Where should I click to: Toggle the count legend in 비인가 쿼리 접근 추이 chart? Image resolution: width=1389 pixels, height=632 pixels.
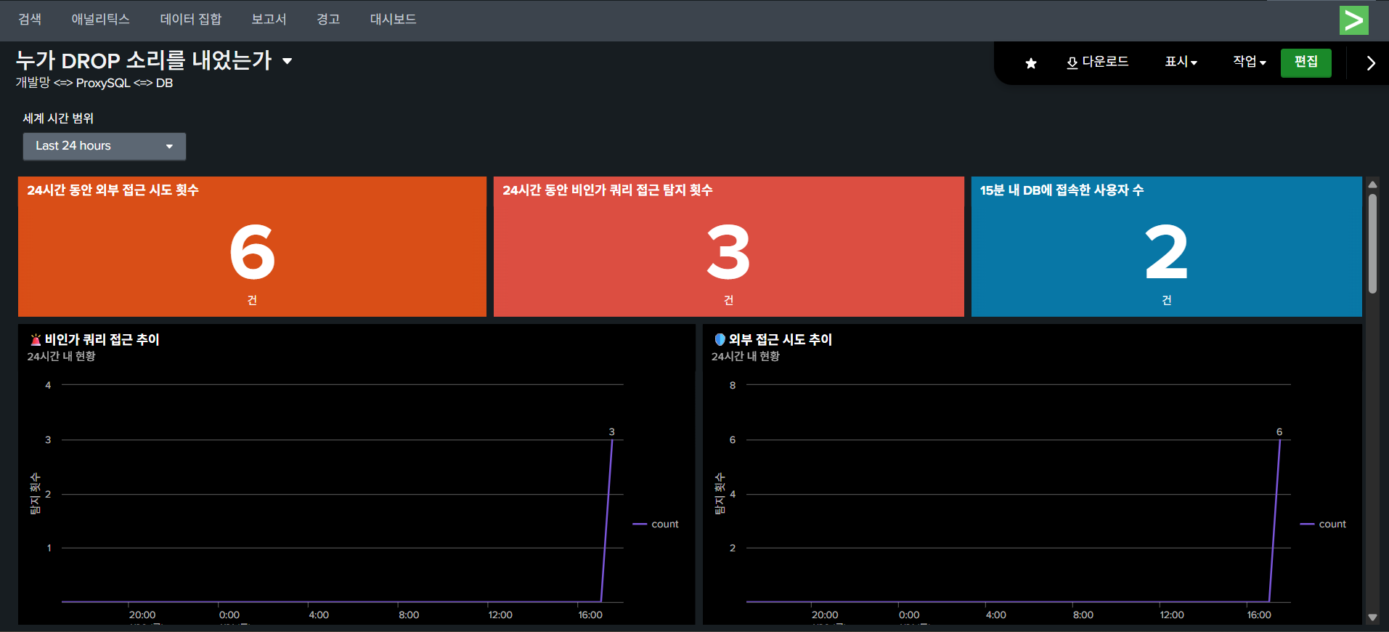pyautogui.click(x=656, y=524)
